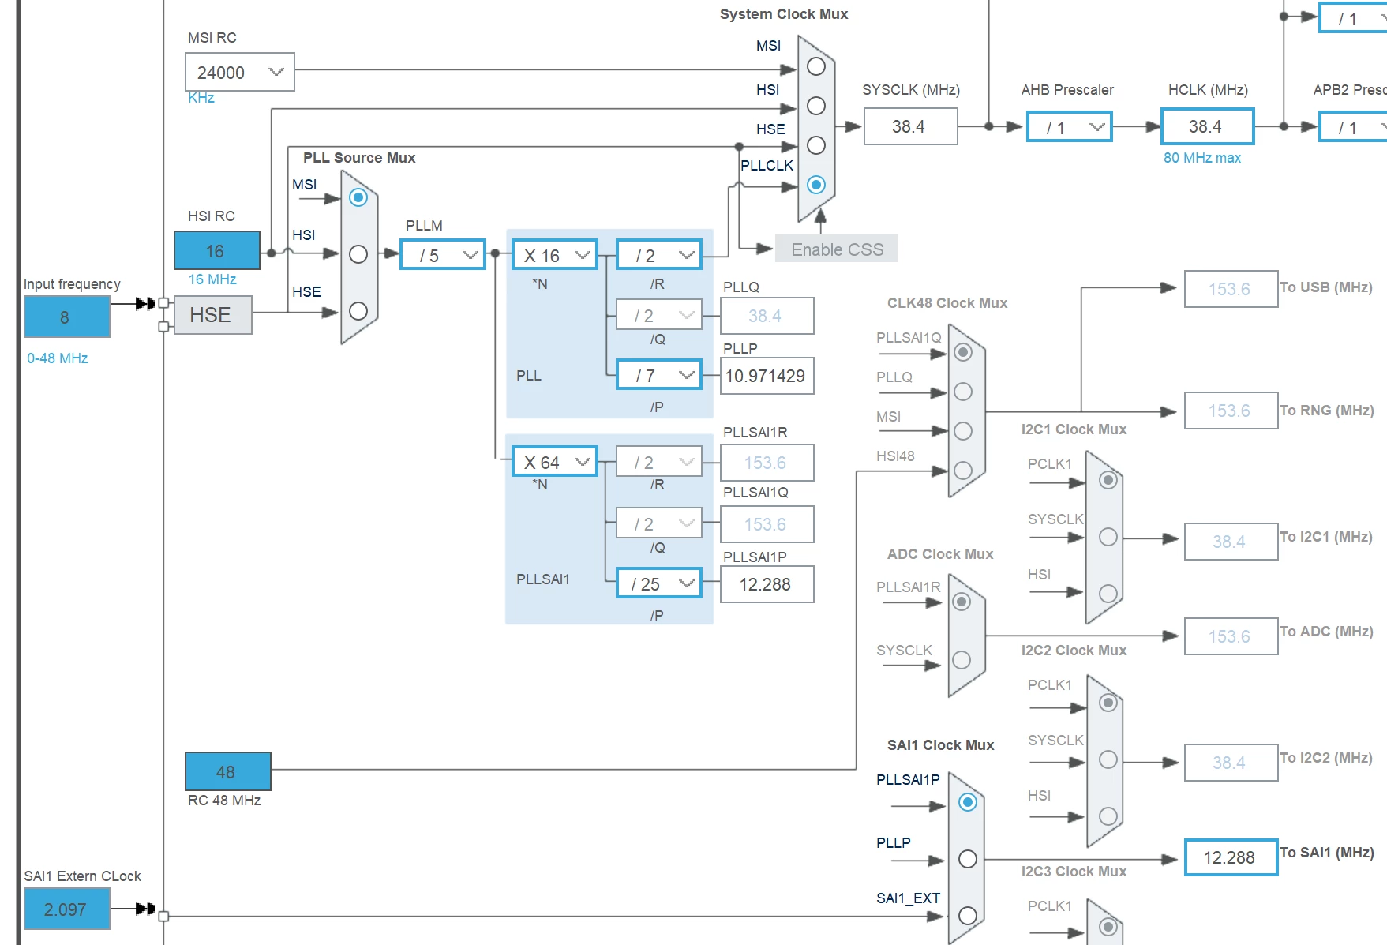Click the PLLP 10.971429 output field
This screenshot has width=1387, height=945.
[x=767, y=376]
